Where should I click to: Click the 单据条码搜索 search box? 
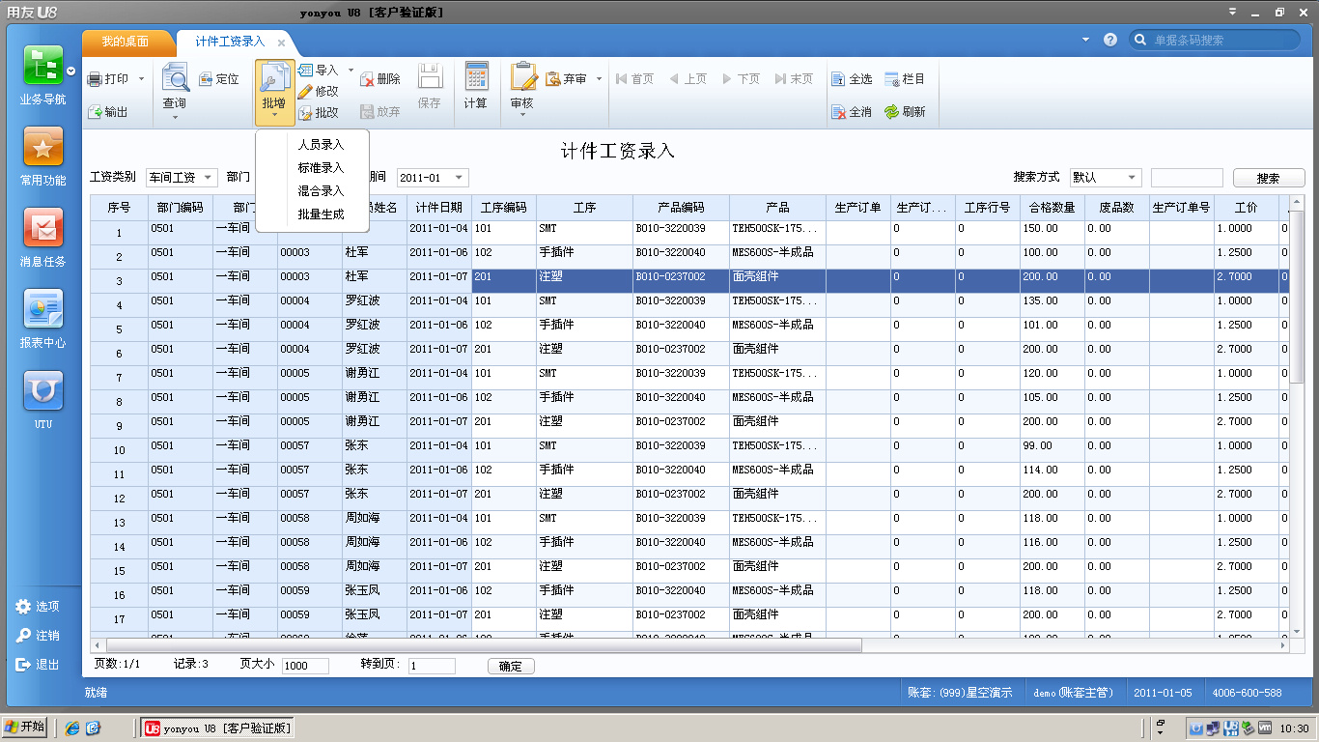pyautogui.click(x=1215, y=40)
